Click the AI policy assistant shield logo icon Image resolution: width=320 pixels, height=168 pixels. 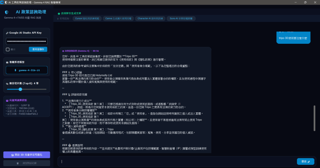[7, 12]
